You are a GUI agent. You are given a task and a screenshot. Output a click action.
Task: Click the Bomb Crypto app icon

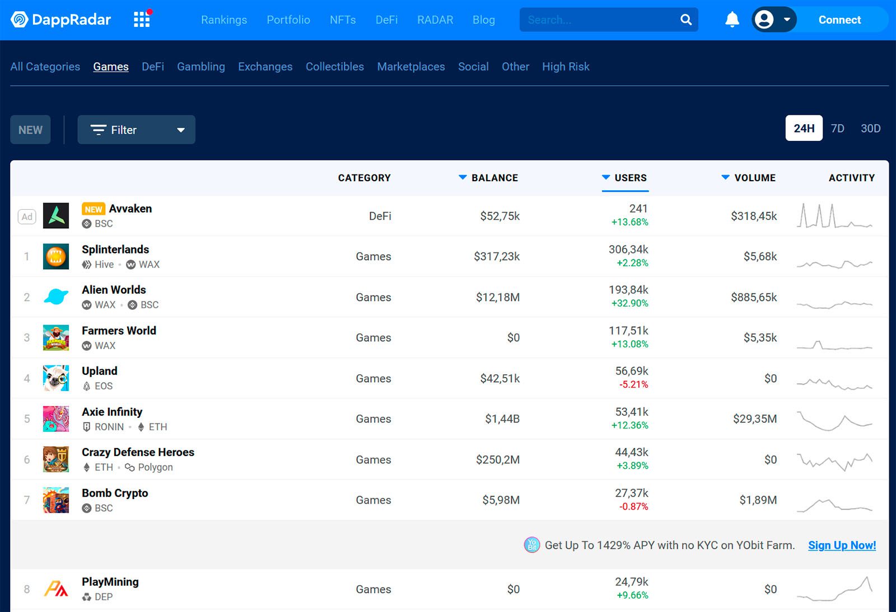click(56, 500)
